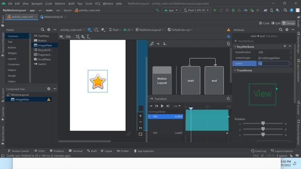Select RecyclerView in the palette list
This screenshot has width=301, height=169.
pos(43,50)
